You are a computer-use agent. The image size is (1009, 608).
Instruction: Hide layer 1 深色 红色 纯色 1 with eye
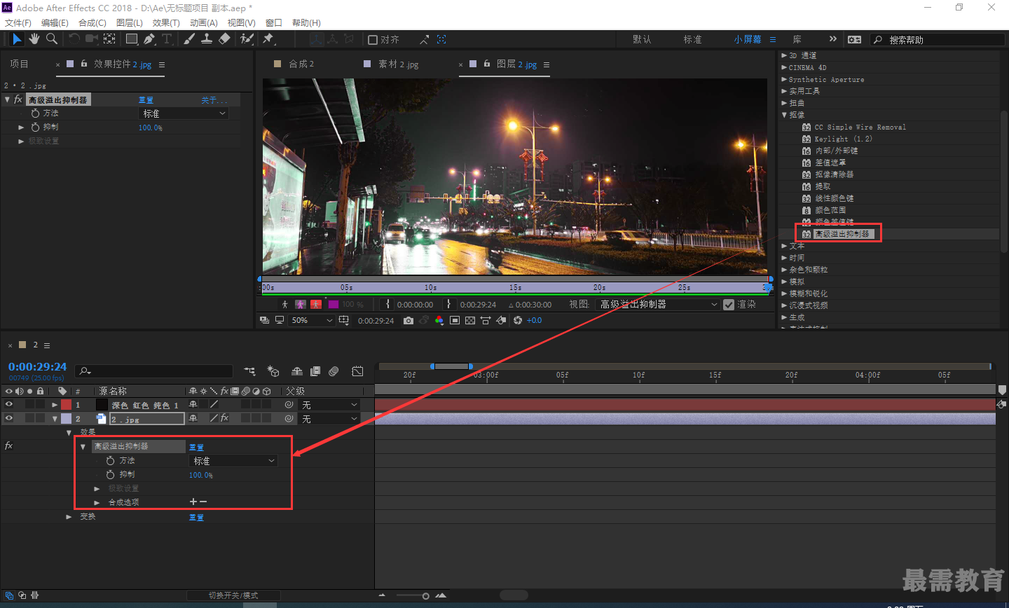tap(9, 404)
